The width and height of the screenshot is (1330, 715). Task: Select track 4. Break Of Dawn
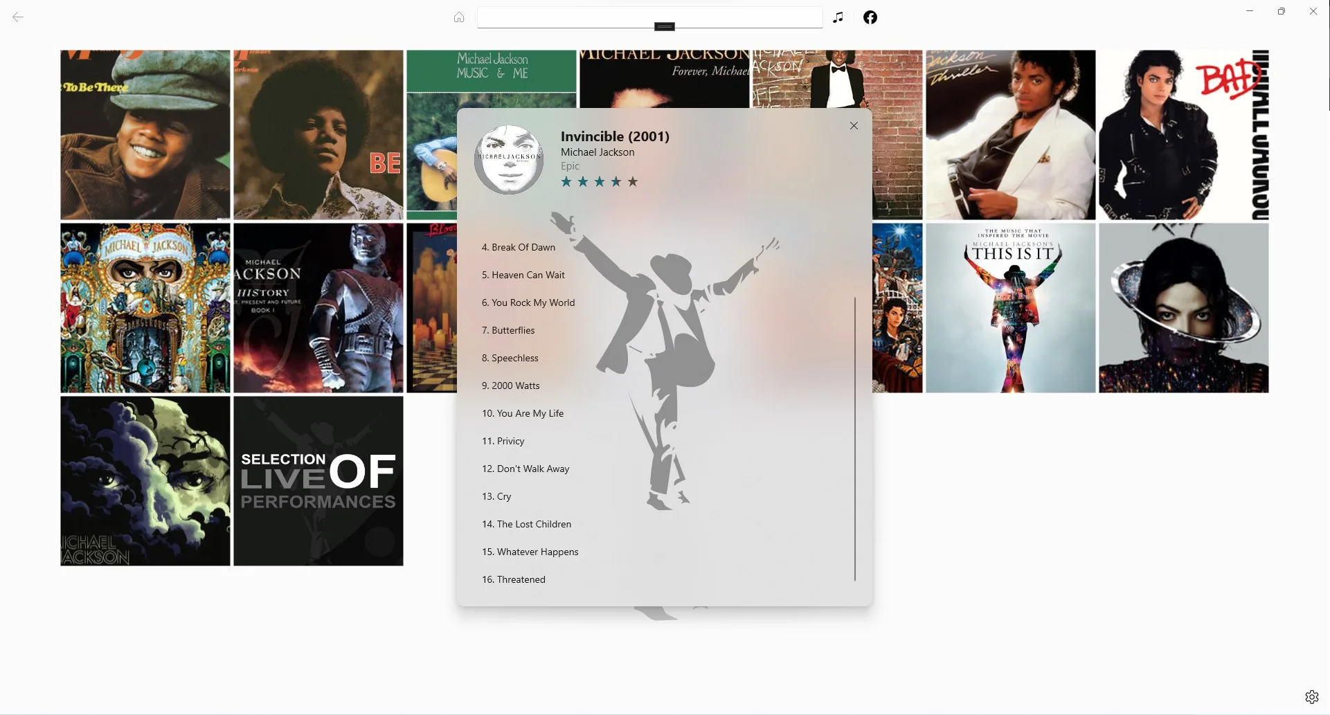(519, 247)
